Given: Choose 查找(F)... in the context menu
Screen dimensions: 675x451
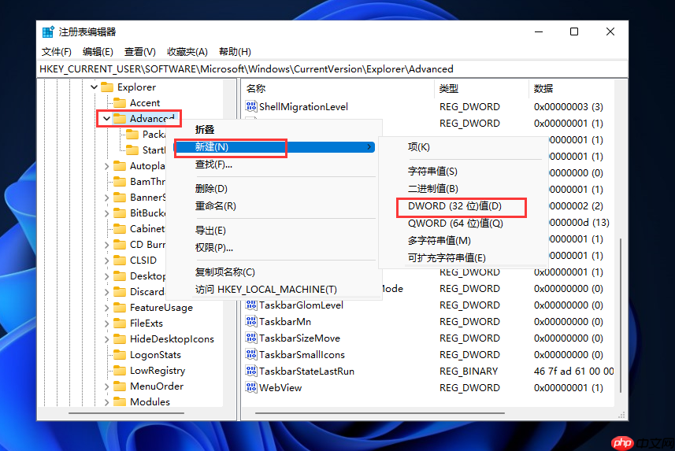Looking at the screenshot, I should 274,165.
